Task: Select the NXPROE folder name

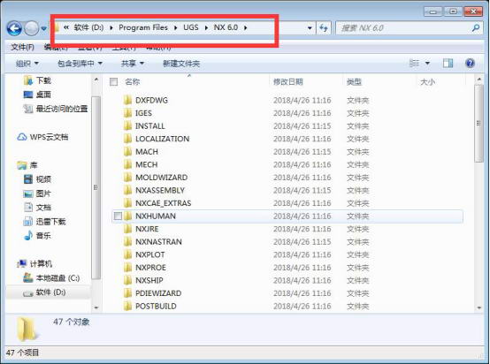Action: point(150,268)
